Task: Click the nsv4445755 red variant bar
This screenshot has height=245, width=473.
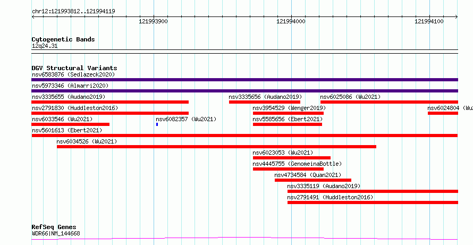Action: 289,169
